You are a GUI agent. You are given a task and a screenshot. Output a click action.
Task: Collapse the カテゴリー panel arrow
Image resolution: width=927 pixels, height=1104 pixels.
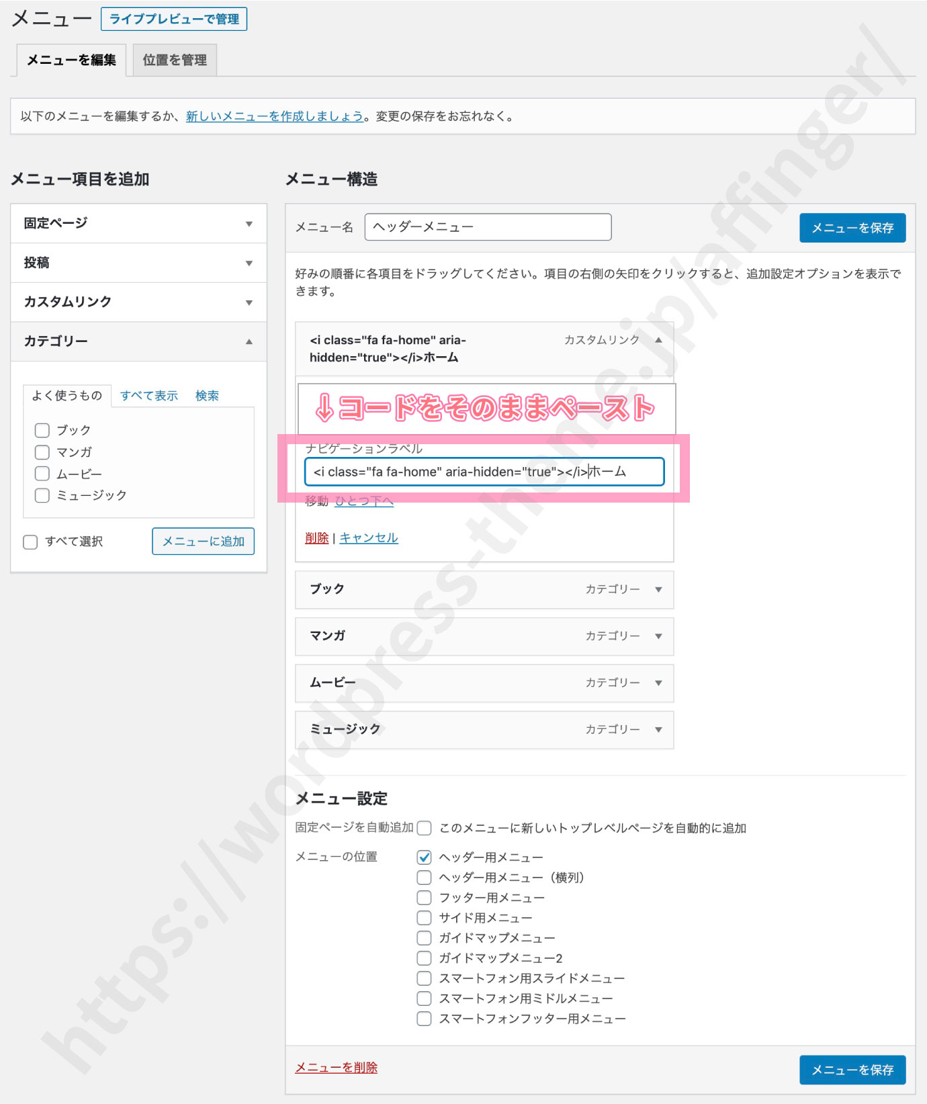tap(249, 341)
